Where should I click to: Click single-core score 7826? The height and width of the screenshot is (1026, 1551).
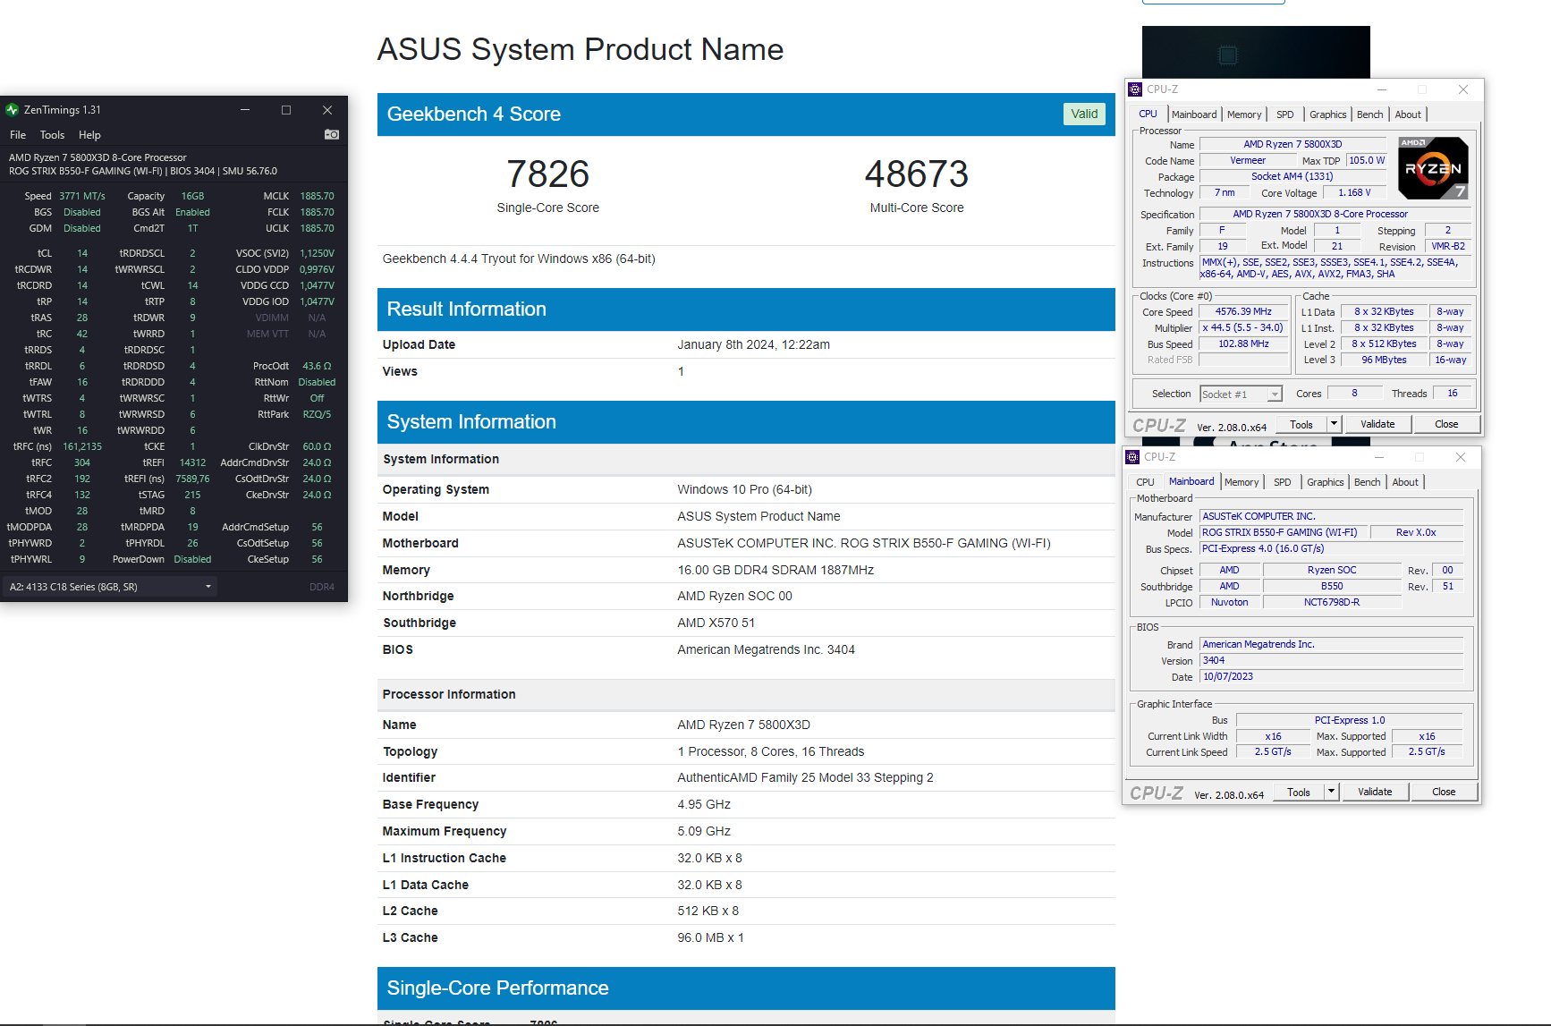click(x=548, y=174)
